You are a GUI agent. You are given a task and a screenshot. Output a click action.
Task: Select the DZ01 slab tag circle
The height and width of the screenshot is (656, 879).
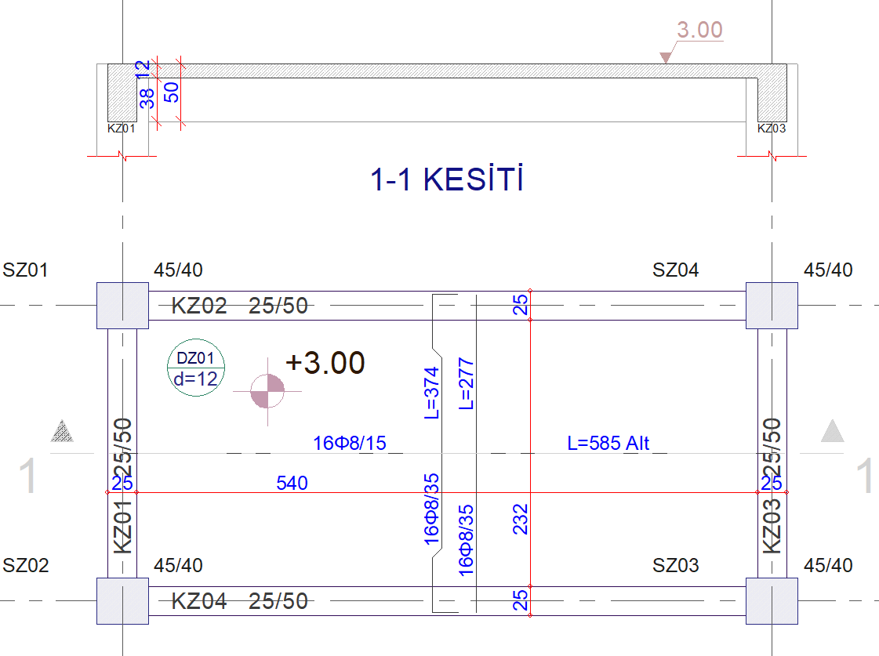(x=196, y=368)
